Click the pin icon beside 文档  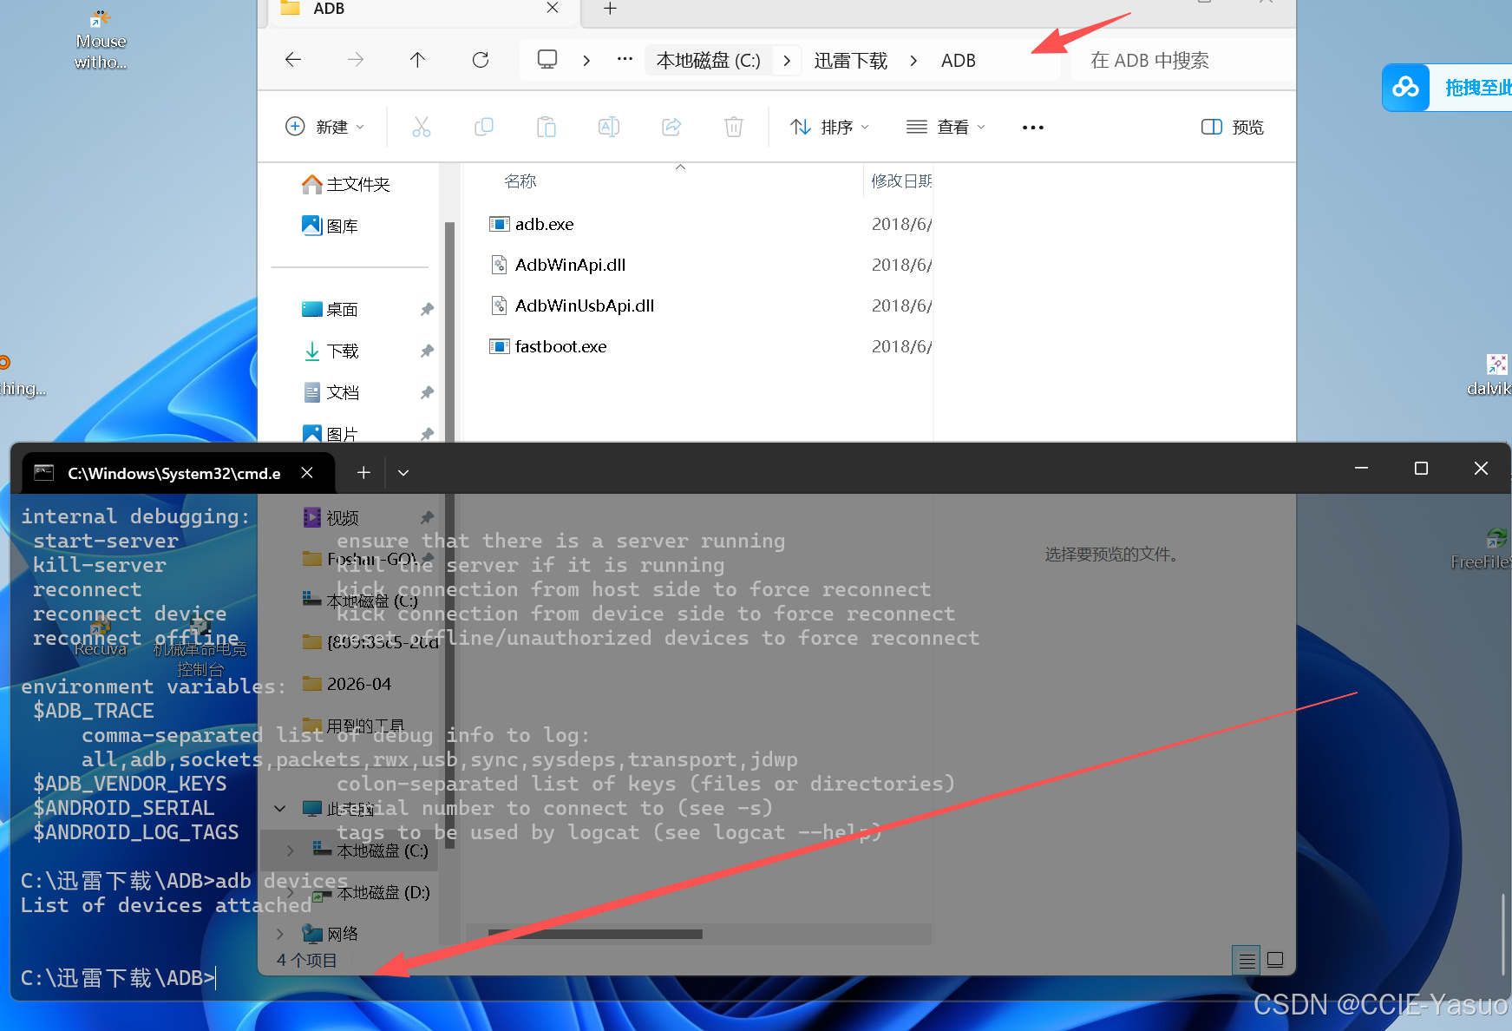[x=427, y=392]
